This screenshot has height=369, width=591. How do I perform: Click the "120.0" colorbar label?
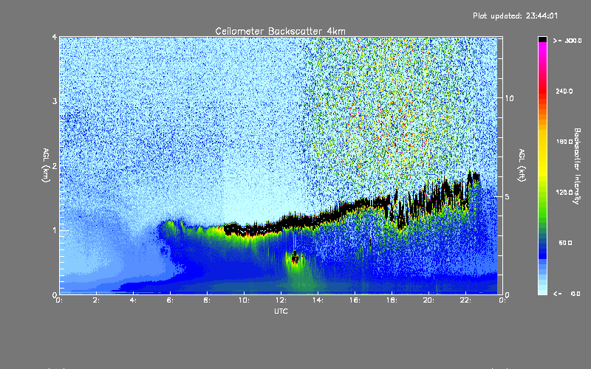[x=564, y=193]
